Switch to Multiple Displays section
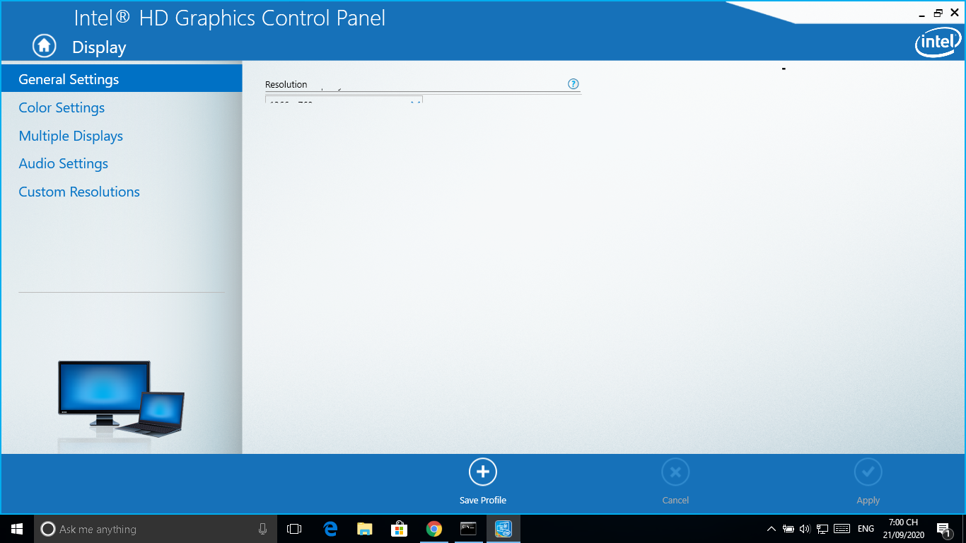The image size is (966, 543). click(x=71, y=136)
